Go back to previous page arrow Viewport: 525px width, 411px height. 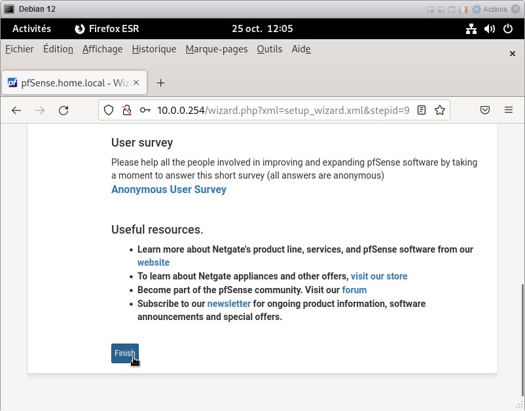(16, 110)
